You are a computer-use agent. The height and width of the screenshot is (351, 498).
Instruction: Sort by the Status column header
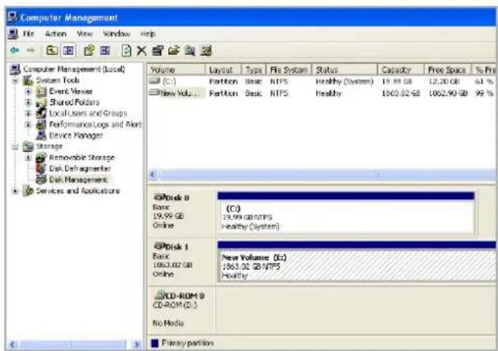pos(345,70)
